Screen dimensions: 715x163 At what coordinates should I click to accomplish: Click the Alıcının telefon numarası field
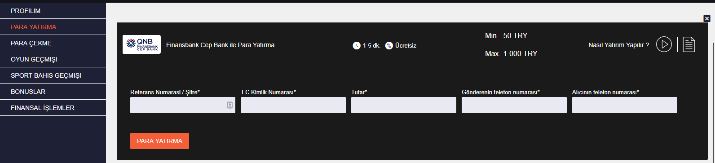tap(625, 105)
